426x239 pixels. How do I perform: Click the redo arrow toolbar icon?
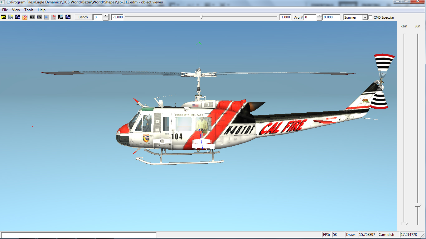tap(39, 17)
